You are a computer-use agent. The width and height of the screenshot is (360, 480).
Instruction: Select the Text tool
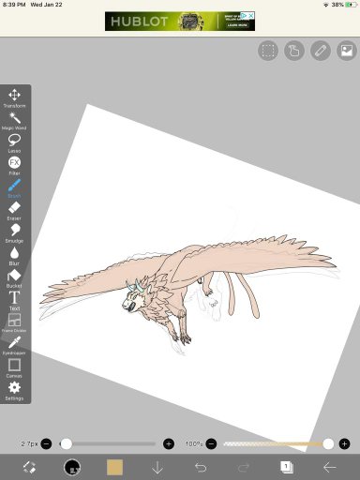[x=14, y=301]
